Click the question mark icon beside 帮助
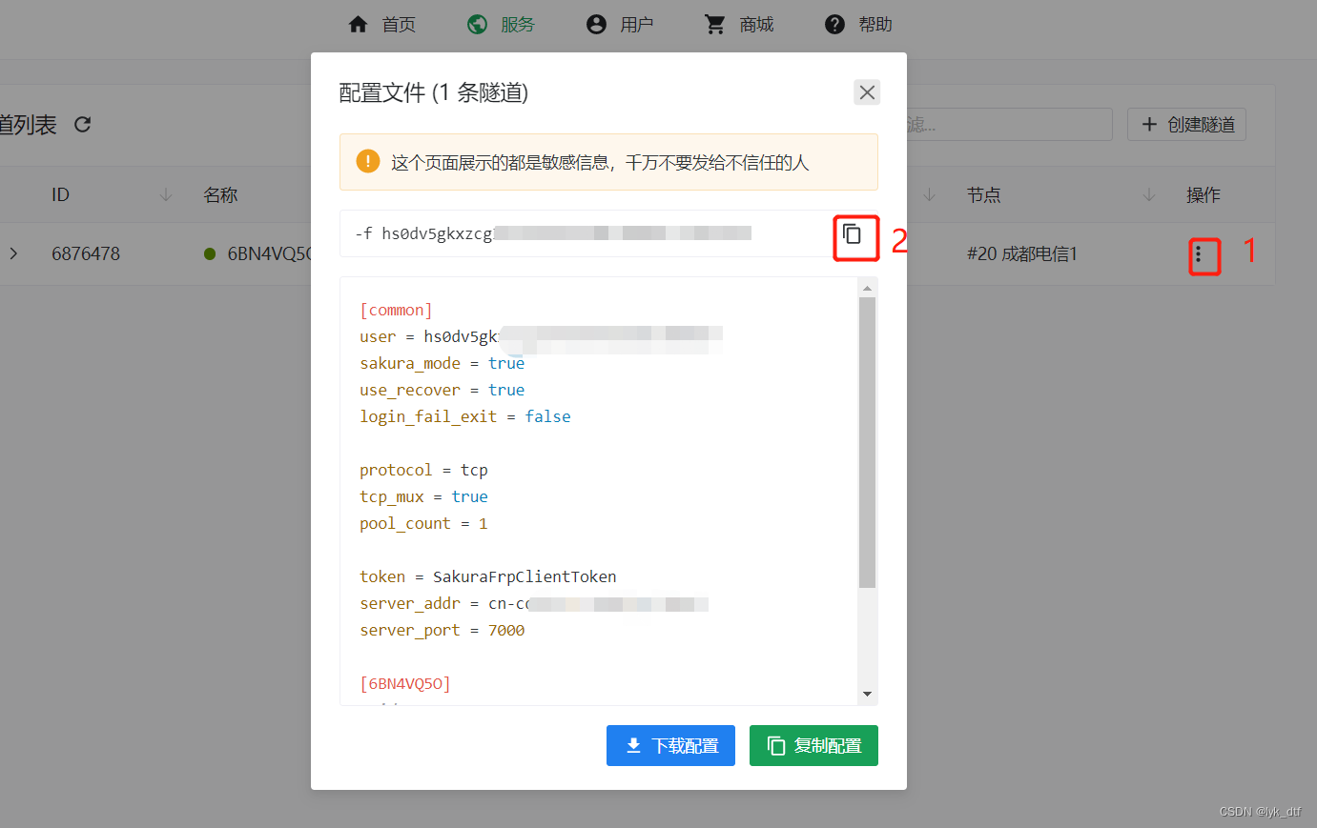The width and height of the screenshot is (1317, 828). (x=834, y=24)
